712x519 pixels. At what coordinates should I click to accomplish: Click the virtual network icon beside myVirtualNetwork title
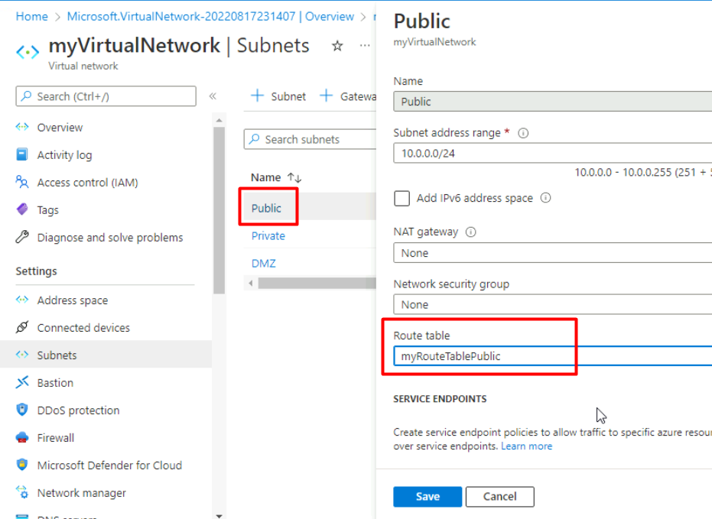28,52
